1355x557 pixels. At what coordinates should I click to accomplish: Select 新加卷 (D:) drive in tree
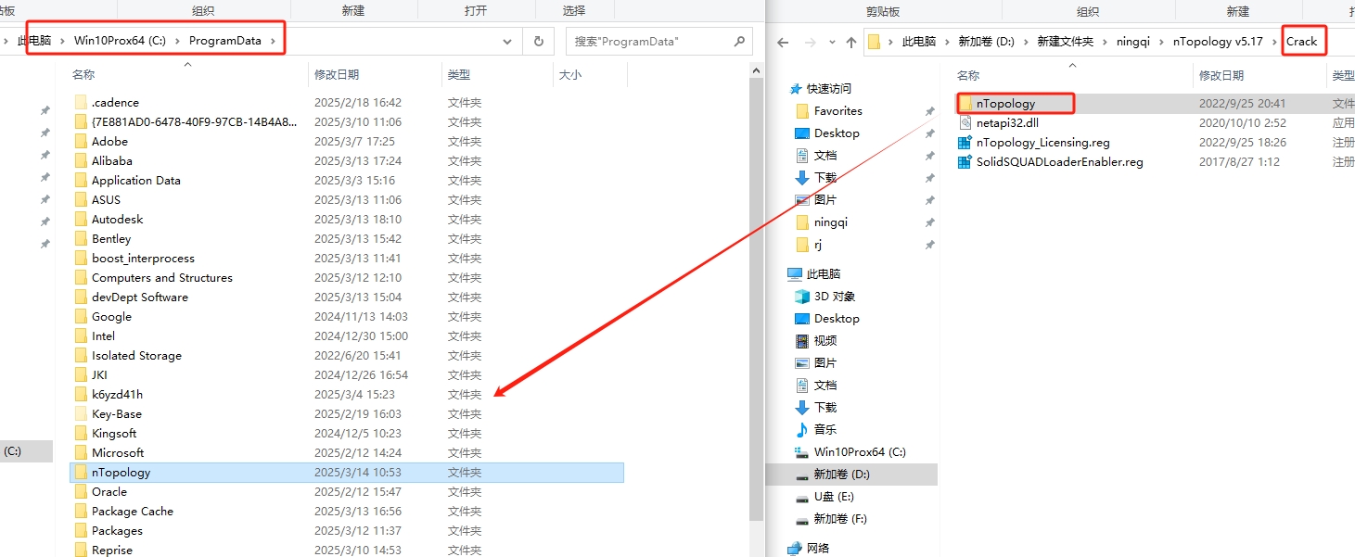pos(851,474)
